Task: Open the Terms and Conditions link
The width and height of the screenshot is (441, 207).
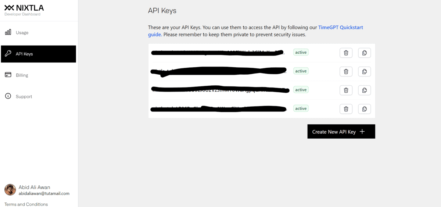Action: point(26,204)
